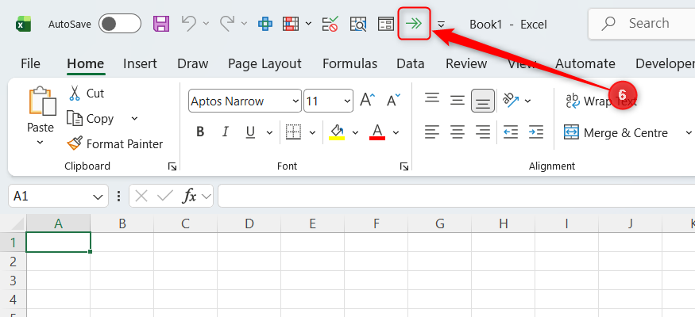
Task: Click the Insert Function fx icon
Action: 190,196
